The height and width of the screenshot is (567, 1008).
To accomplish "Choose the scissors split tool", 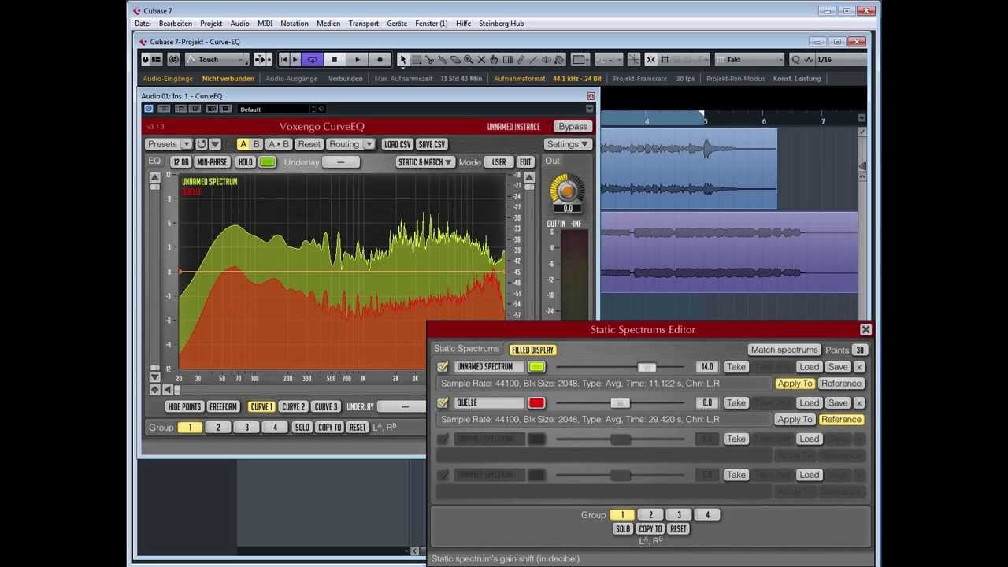I will 430,60.
